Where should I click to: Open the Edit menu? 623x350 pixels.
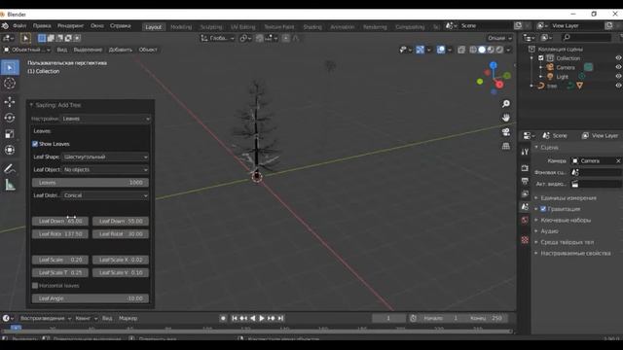[42, 26]
